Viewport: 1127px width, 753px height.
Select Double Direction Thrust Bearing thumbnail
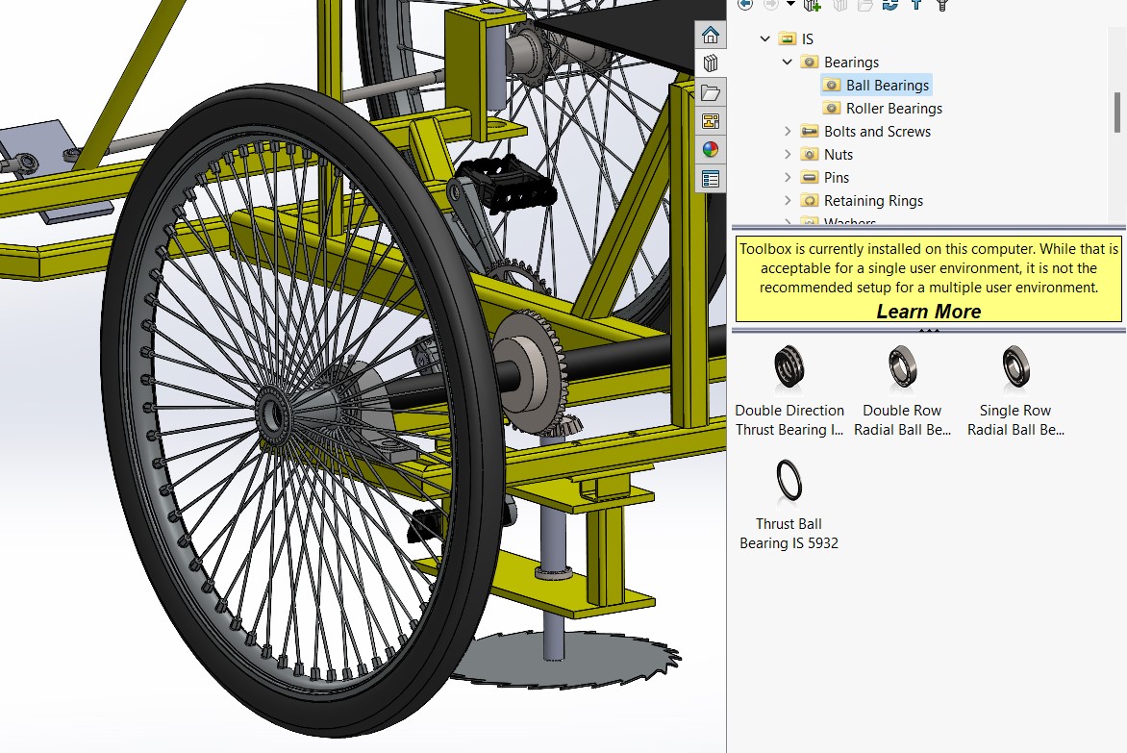click(789, 390)
